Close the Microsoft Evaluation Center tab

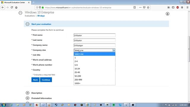[29, 2]
